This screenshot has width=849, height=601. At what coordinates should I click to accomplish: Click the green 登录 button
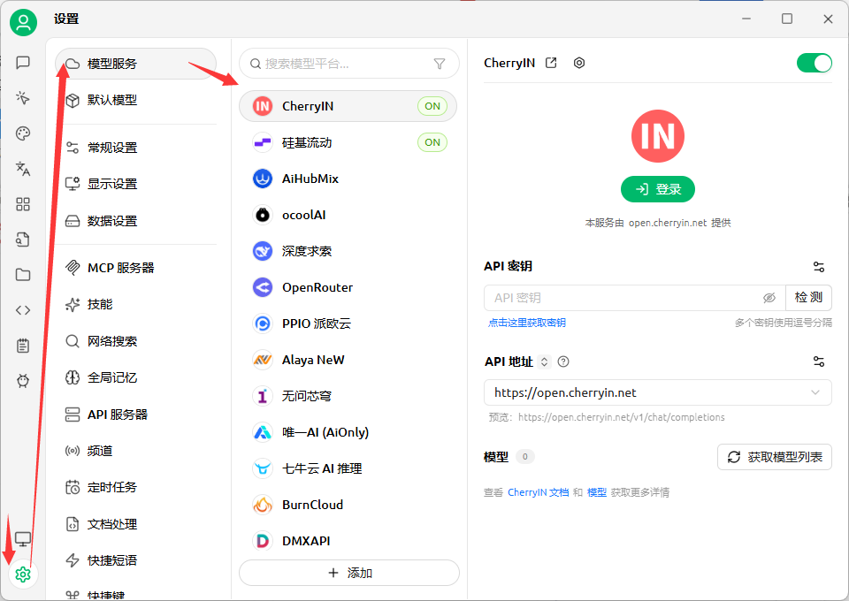(658, 189)
